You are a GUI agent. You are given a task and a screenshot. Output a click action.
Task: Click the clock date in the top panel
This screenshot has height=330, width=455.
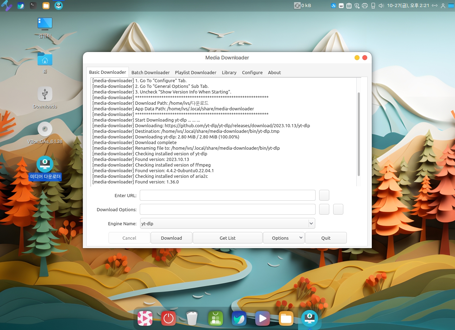point(408,6)
